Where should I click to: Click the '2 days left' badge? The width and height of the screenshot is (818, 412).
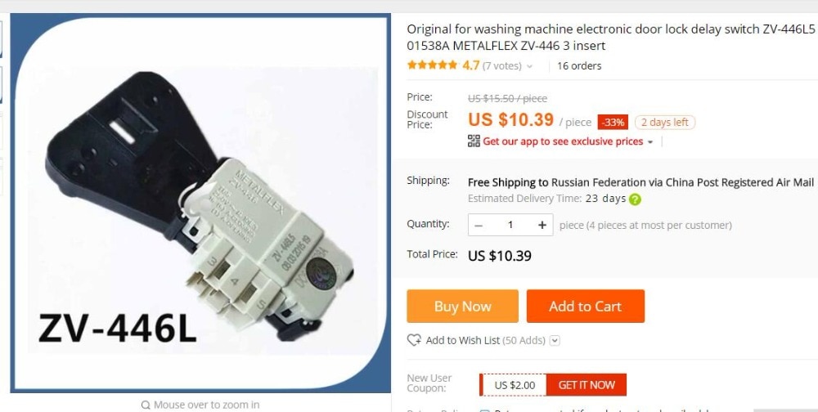pyautogui.click(x=664, y=123)
